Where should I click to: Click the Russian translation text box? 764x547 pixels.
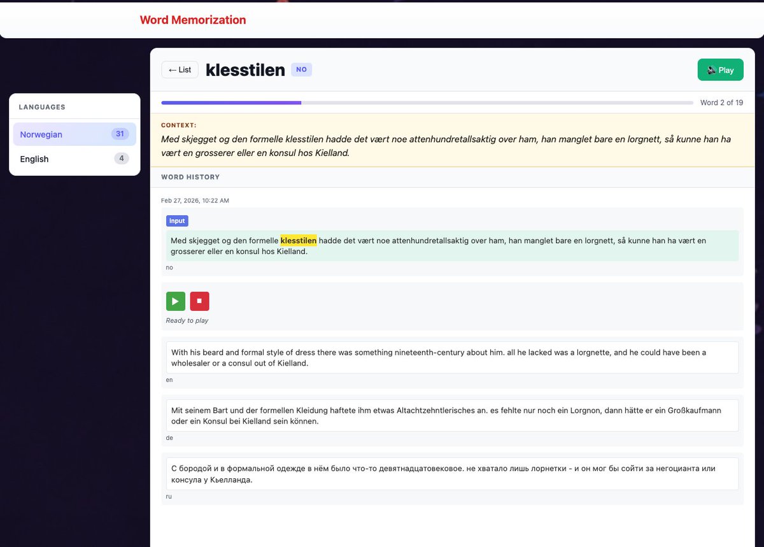452,474
